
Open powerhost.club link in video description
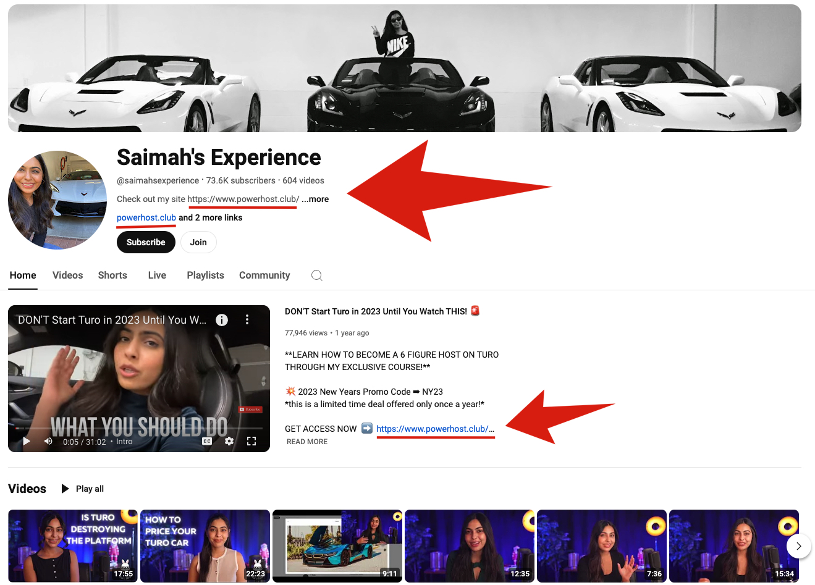(x=434, y=429)
